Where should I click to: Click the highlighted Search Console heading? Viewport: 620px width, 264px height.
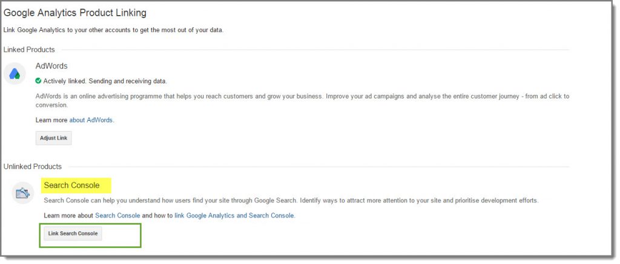coord(71,185)
